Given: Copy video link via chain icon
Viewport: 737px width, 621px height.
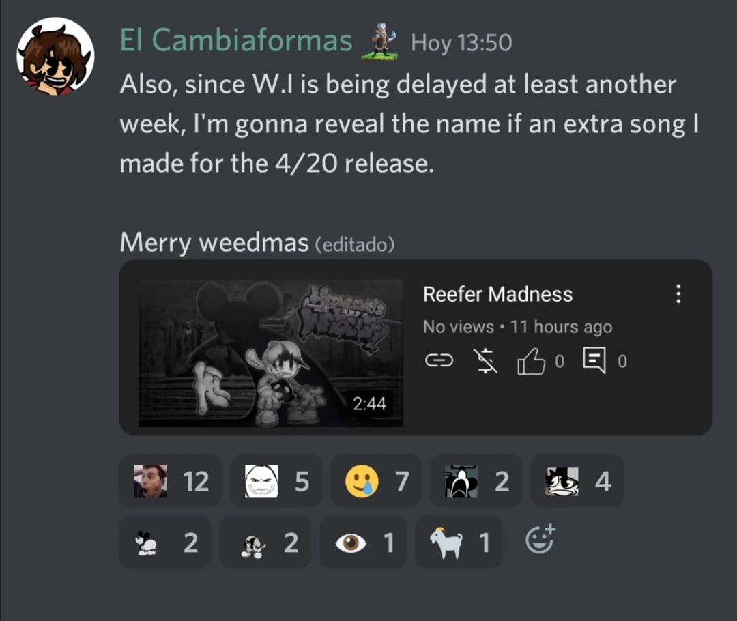Looking at the screenshot, I should coord(439,360).
